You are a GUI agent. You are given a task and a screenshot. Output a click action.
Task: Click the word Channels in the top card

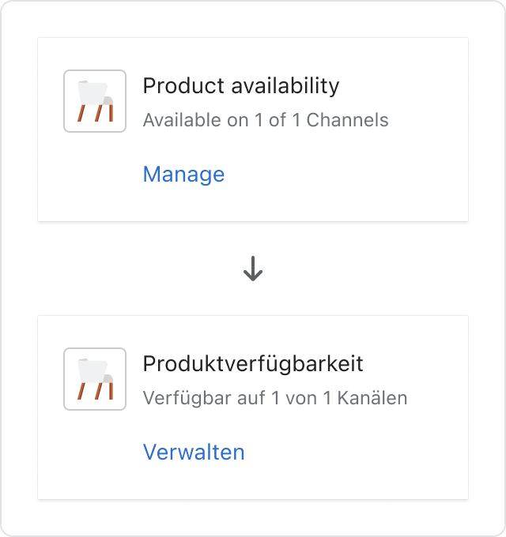coord(347,120)
